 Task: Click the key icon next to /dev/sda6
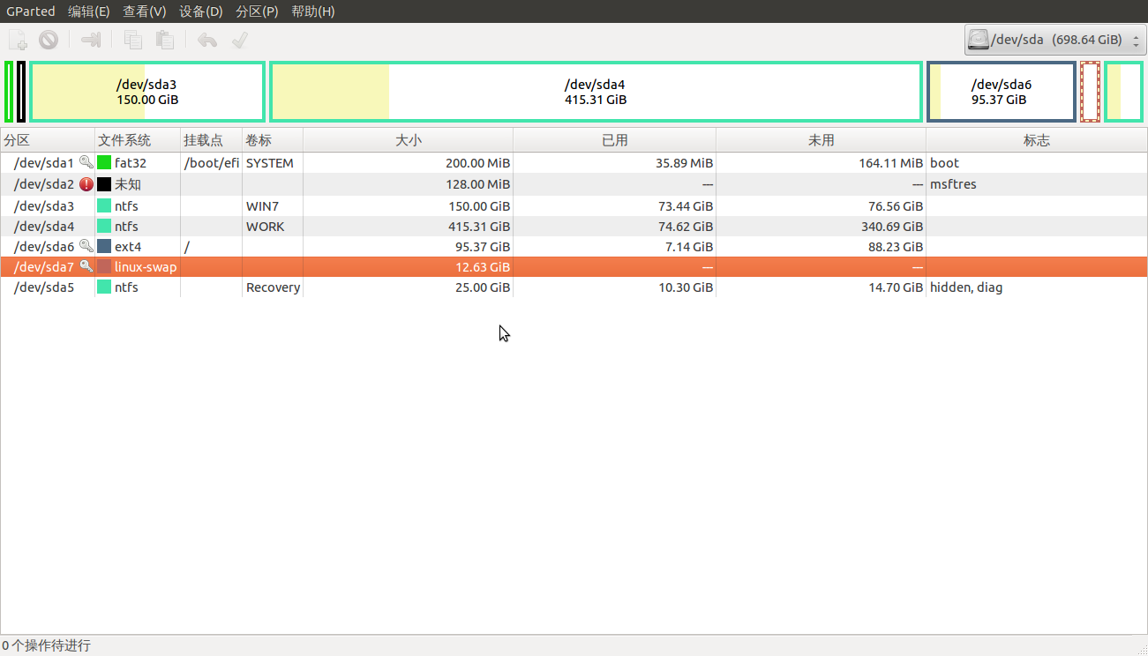pos(86,246)
